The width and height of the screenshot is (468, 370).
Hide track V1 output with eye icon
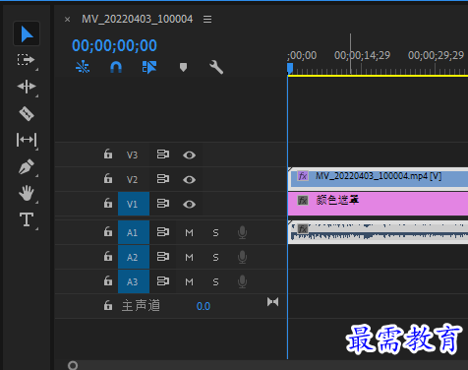point(189,204)
